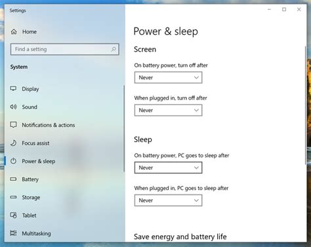This screenshot has height=247, width=311.
Task: Click 'On battery power, turn off after' label
Action: 171,66
